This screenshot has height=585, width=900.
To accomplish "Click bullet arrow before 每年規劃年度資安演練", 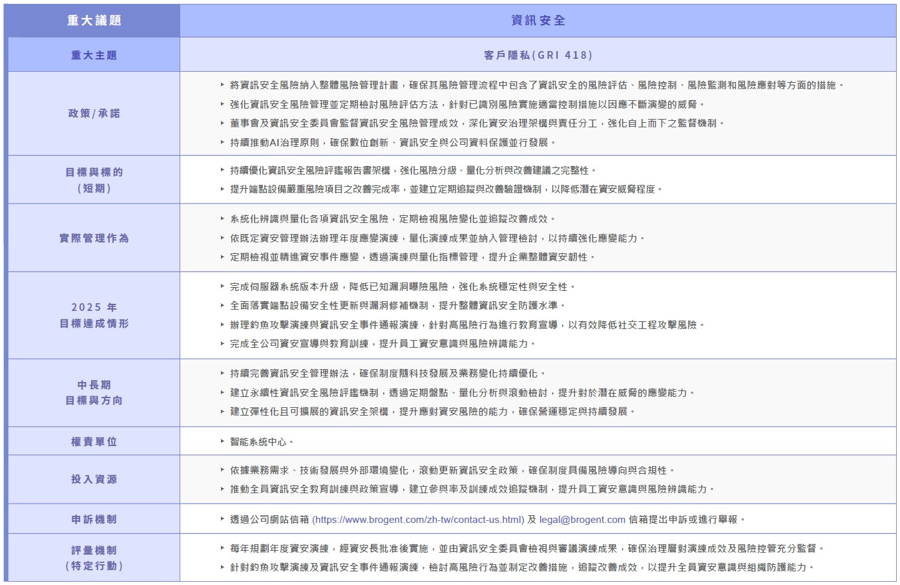I will 222,548.
